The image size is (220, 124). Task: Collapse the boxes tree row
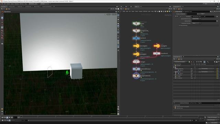pos(175,72)
